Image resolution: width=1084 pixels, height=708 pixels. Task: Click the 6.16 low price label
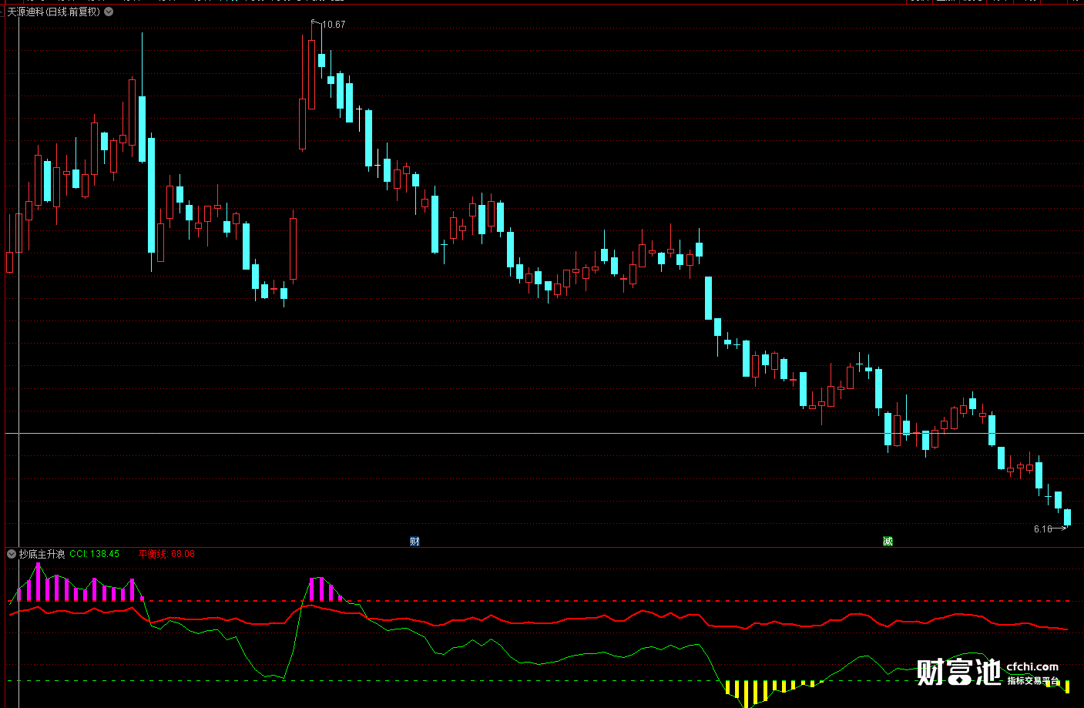point(1042,529)
